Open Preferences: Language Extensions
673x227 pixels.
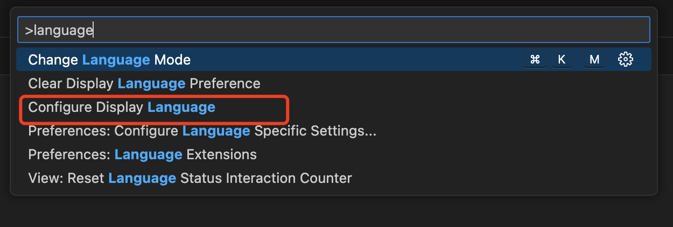(x=334, y=154)
